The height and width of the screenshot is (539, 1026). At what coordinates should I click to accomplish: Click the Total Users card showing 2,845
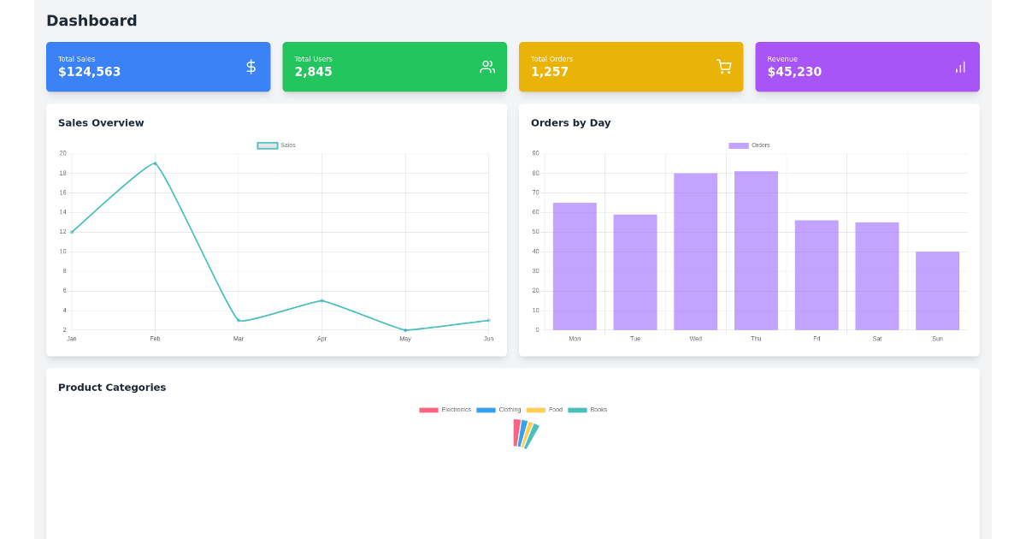pyautogui.click(x=394, y=66)
